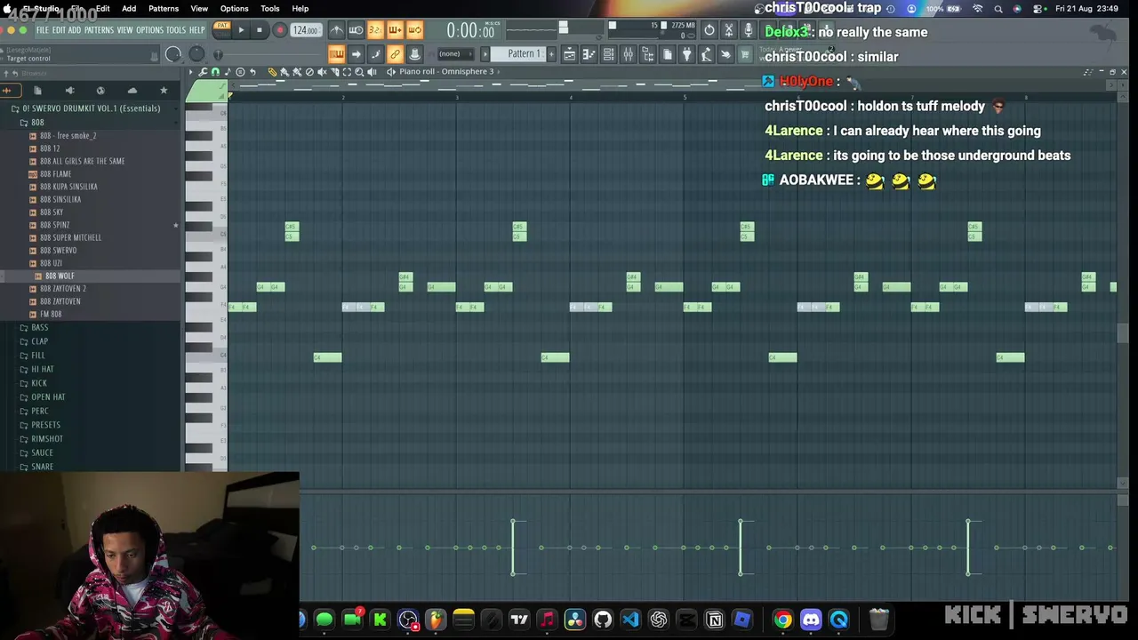Collapse the SWERVO DRUMKIT VOL.1 folder
This screenshot has width=1138, height=640.
(x=91, y=108)
